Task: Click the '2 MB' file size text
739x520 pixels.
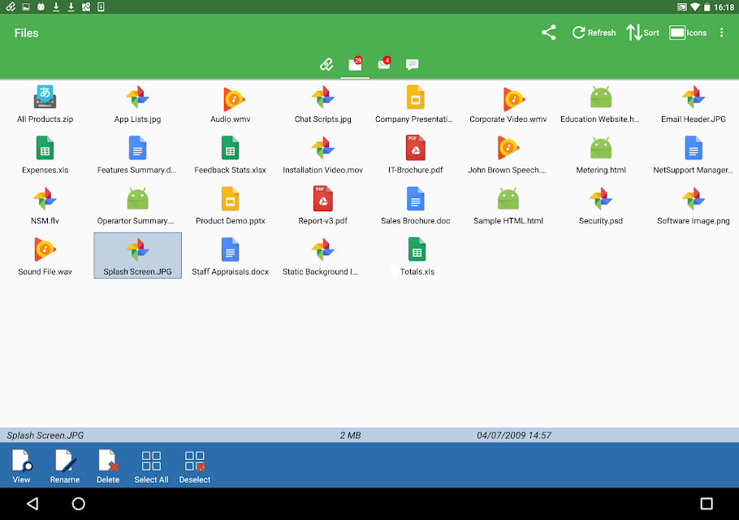Action: click(x=350, y=435)
